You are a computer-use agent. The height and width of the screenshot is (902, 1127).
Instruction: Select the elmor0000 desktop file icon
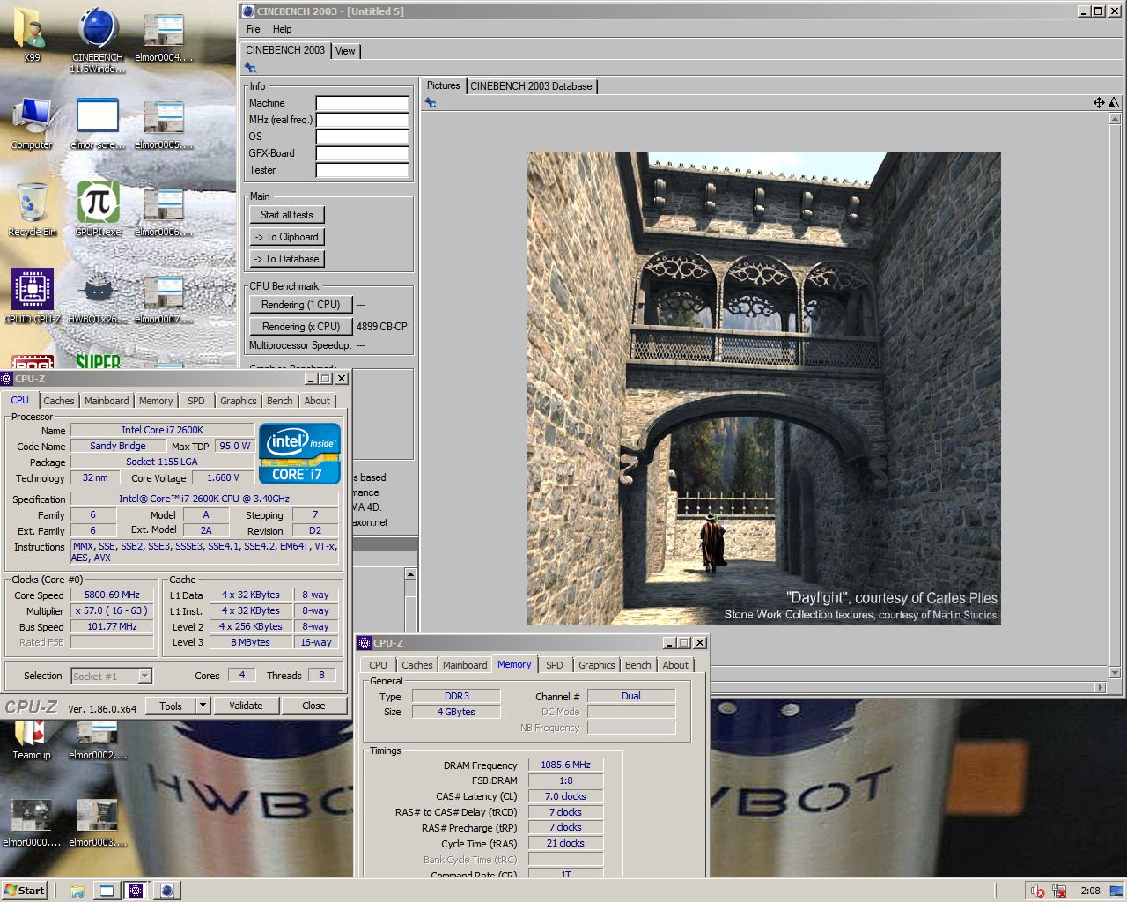[x=32, y=823]
